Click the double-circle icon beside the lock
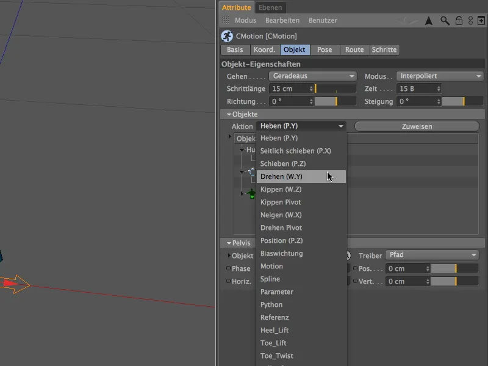The height and width of the screenshot is (366, 488). pyautogui.click(x=470, y=20)
